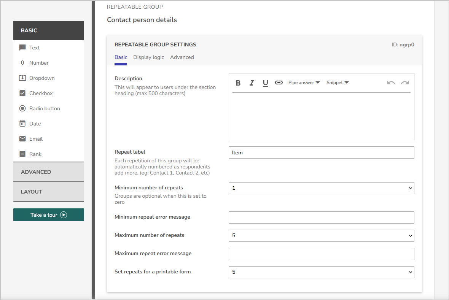449x300 pixels.
Task: Click the Contact person details heading
Action: (142, 20)
